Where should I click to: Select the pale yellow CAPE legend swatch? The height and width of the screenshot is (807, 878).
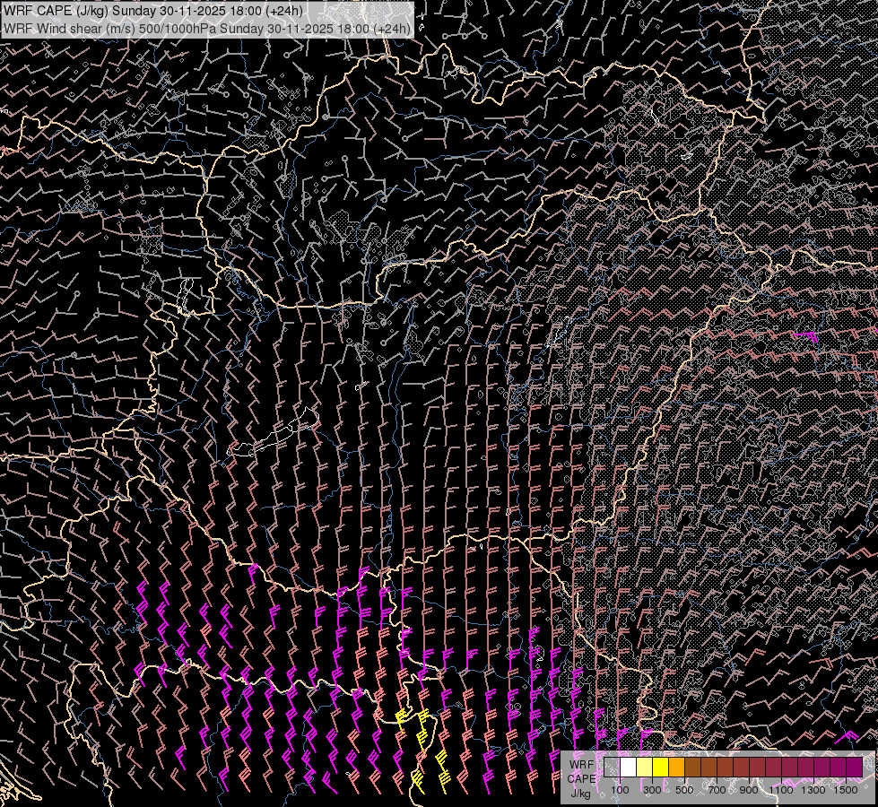644,767
